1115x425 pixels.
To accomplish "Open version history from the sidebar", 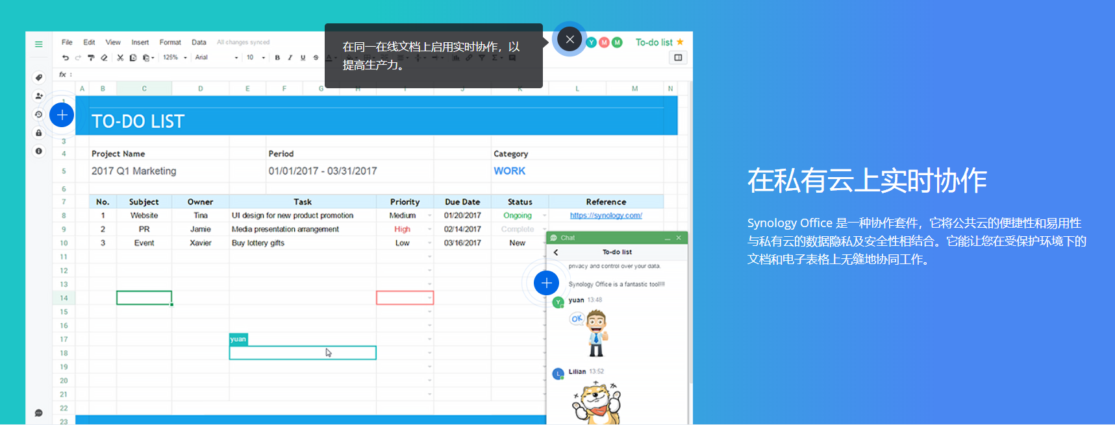I will click(x=39, y=114).
